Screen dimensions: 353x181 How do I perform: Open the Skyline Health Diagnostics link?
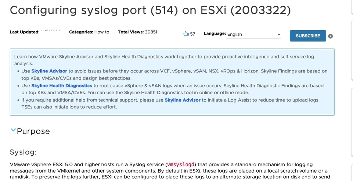[62, 86]
